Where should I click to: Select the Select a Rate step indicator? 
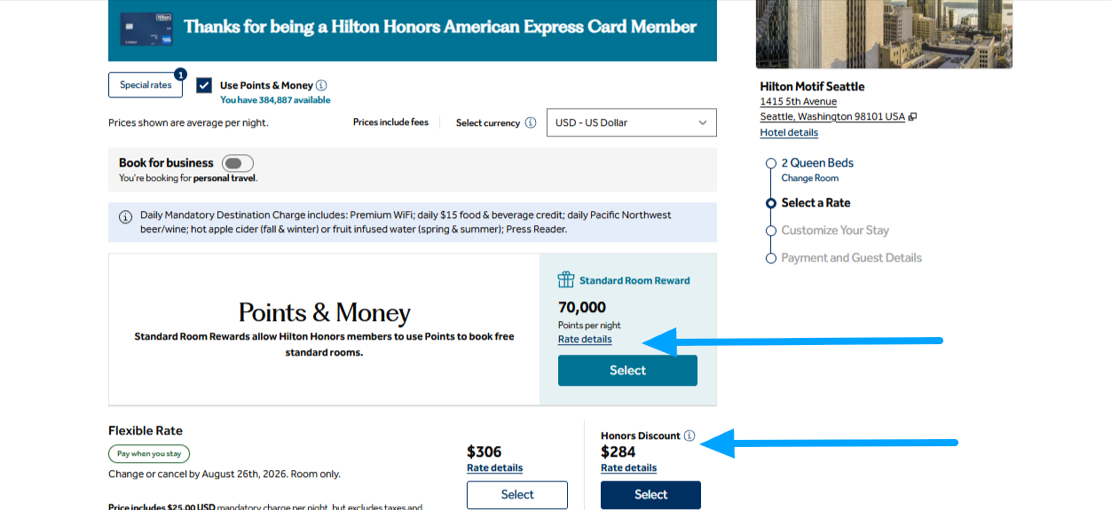[771, 203]
